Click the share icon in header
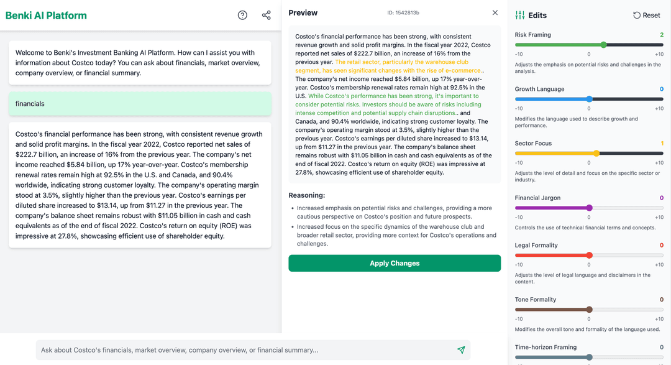Image resolution: width=671 pixels, height=365 pixels. tap(267, 15)
